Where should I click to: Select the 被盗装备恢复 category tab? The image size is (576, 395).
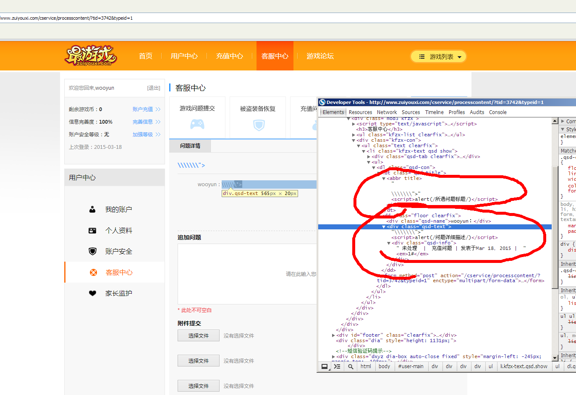(258, 117)
